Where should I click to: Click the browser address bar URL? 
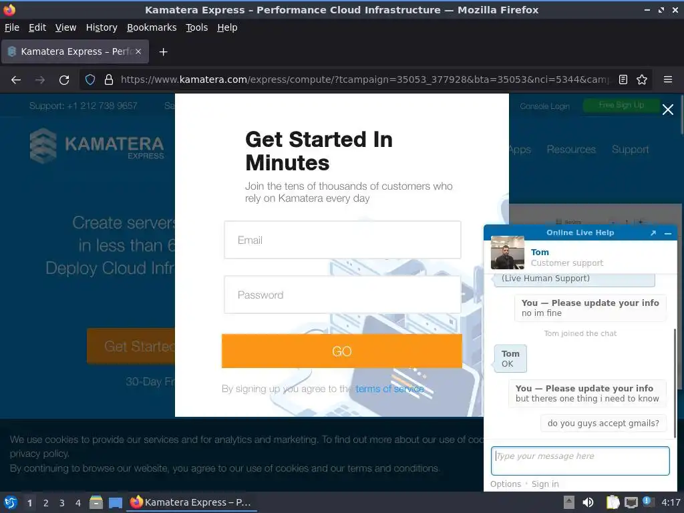pos(364,79)
